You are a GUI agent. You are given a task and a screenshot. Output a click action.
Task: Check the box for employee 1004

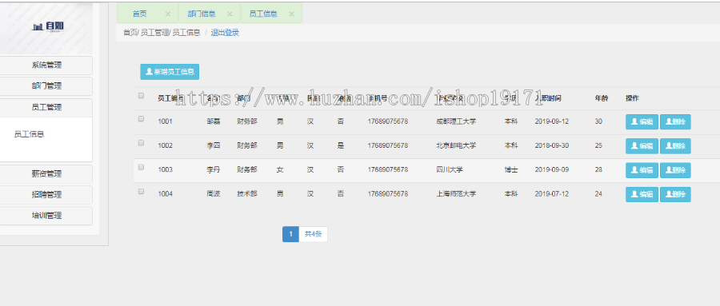pyautogui.click(x=141, y=191)
